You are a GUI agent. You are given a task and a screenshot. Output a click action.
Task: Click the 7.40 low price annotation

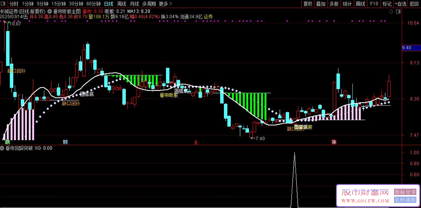point(260,139)
